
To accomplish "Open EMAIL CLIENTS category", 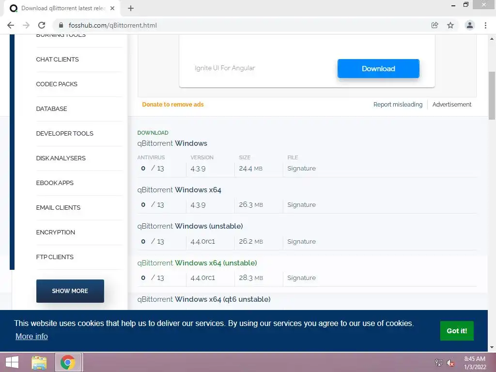I will click(x=58, y=207).
